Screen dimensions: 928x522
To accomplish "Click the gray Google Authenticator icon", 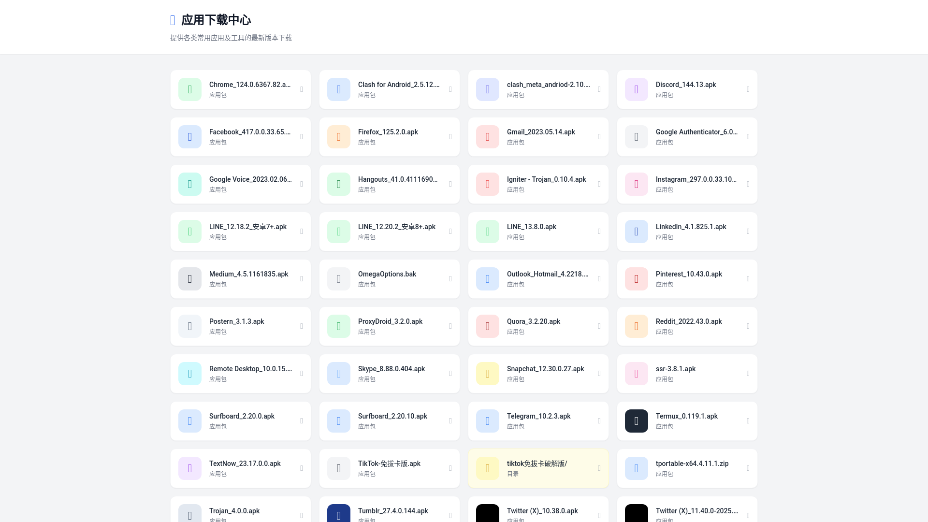I will tap(637, 137).
